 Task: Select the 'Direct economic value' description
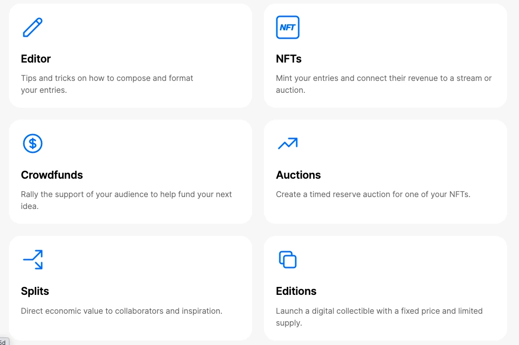122,311
